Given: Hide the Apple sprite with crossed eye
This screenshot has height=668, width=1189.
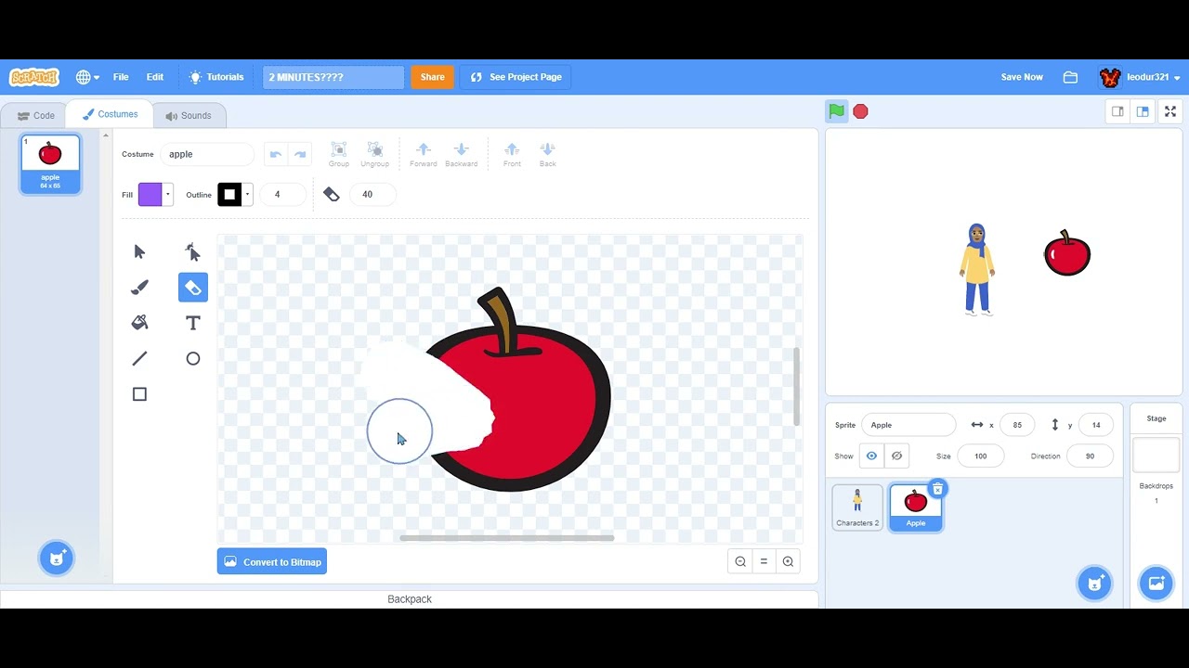Looking at the screenshot, I should [896, 456].
